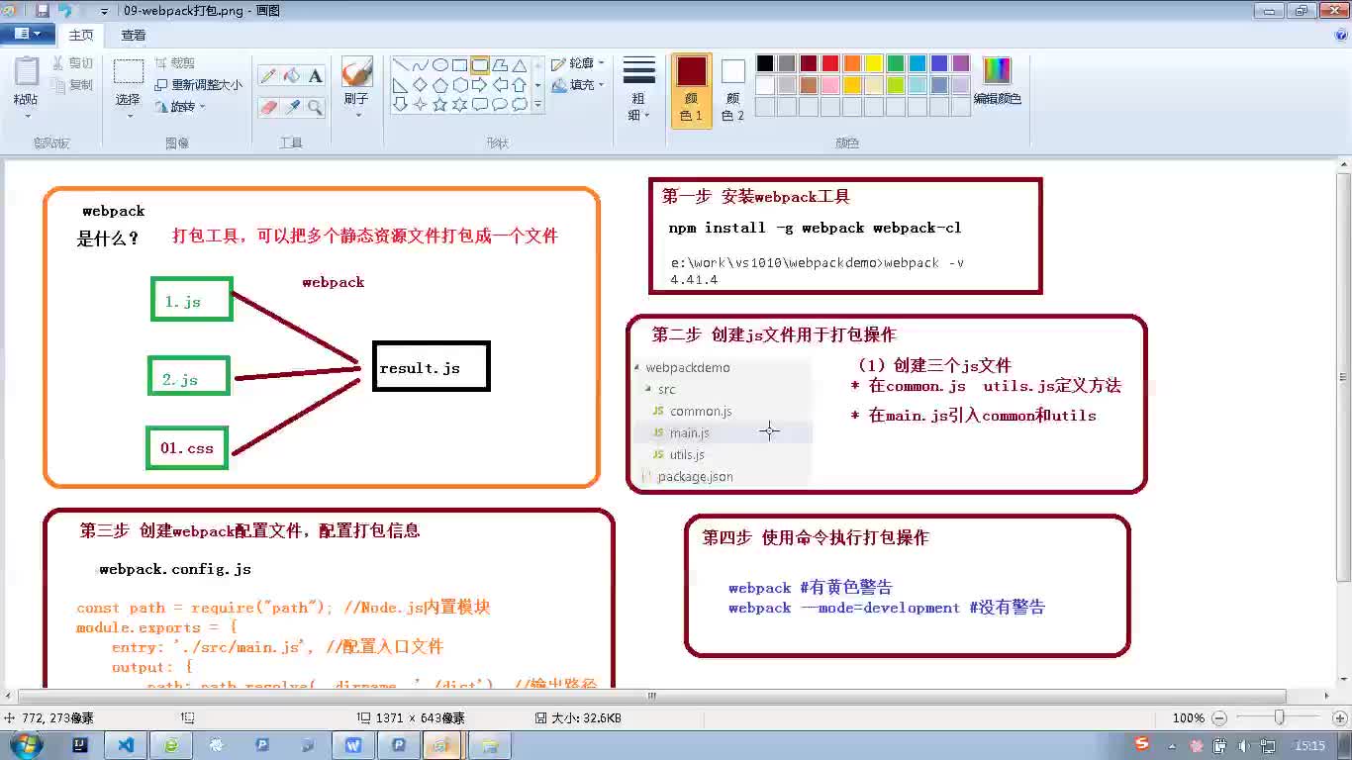Click the Save icon in title bar
This screenshot has height=760, width=1352.
(x=42, y=11)
